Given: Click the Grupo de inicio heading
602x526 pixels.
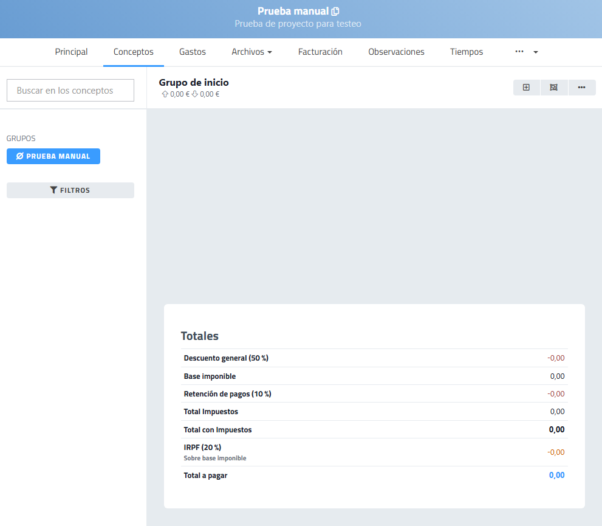Looking at the screenshot, I should 194,83.
